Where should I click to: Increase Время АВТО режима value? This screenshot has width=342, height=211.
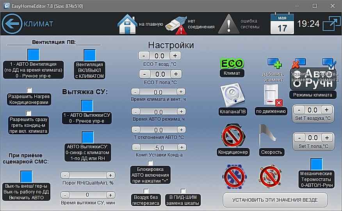tap(181, 112)
